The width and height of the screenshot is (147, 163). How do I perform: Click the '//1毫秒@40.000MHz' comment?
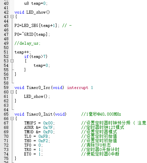[x=101, y=114]
